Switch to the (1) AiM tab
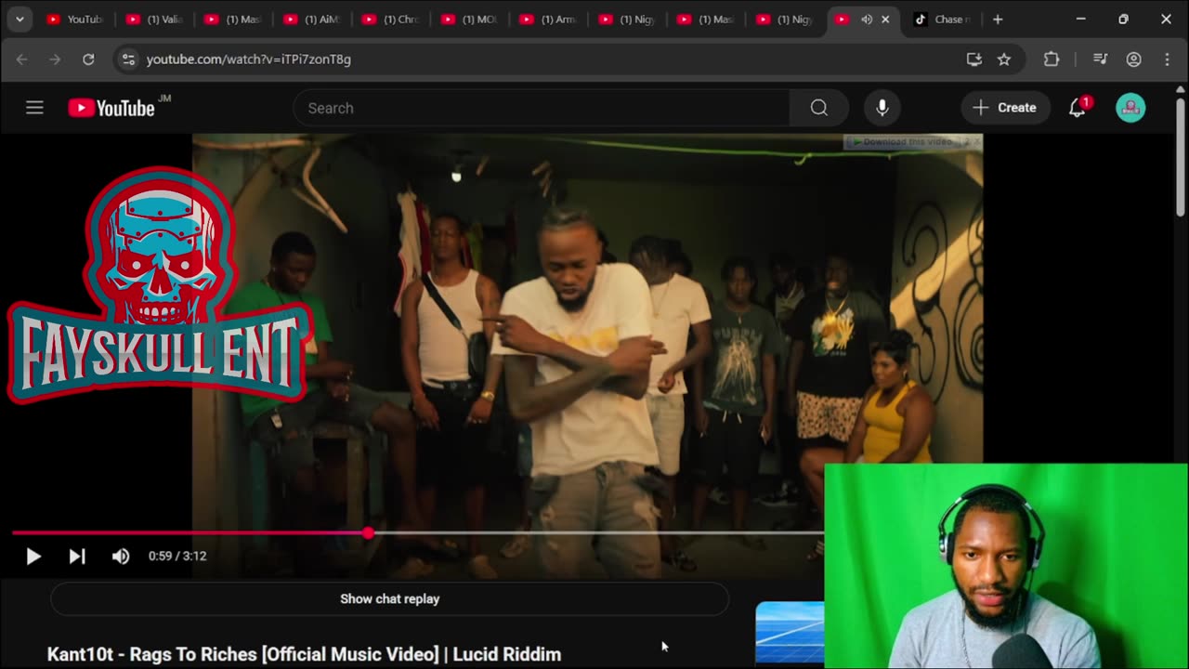 click(312, 19)
